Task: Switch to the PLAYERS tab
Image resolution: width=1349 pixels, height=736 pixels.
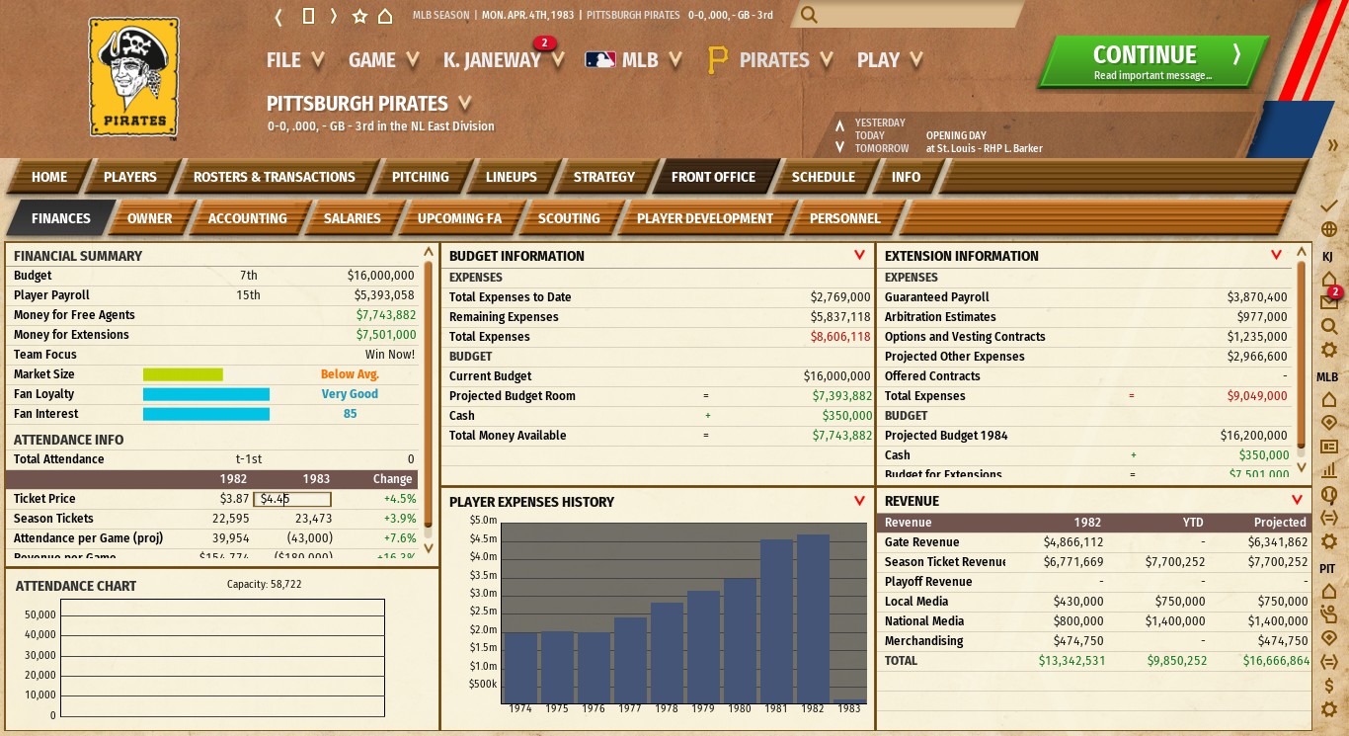Action: coord(130,177)
